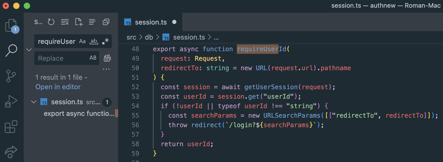This screenshot has width=443, height=162.
Task: Toggle Preserve Case in replace box
Action: 93,58
